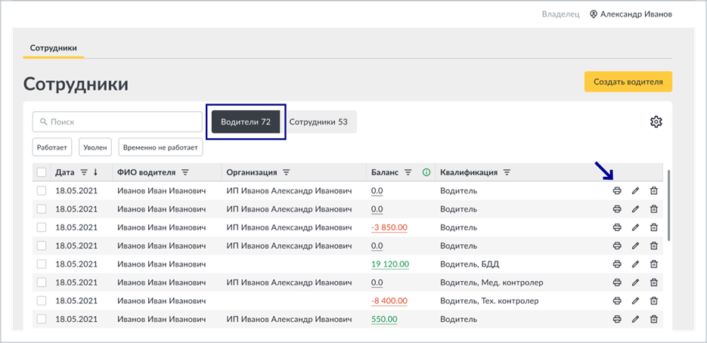Click printer icon in first driver row
Screen dimensions: 707x343
pos(617,190)
